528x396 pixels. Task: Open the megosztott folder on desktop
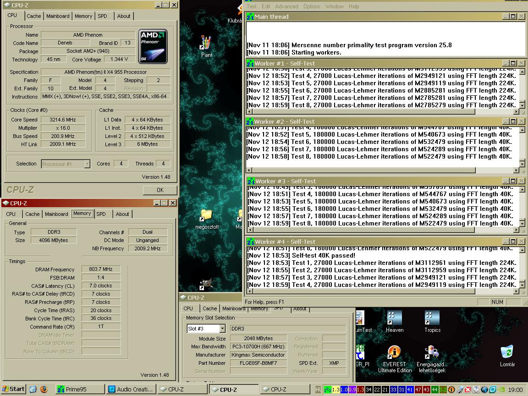click(207, 220)
